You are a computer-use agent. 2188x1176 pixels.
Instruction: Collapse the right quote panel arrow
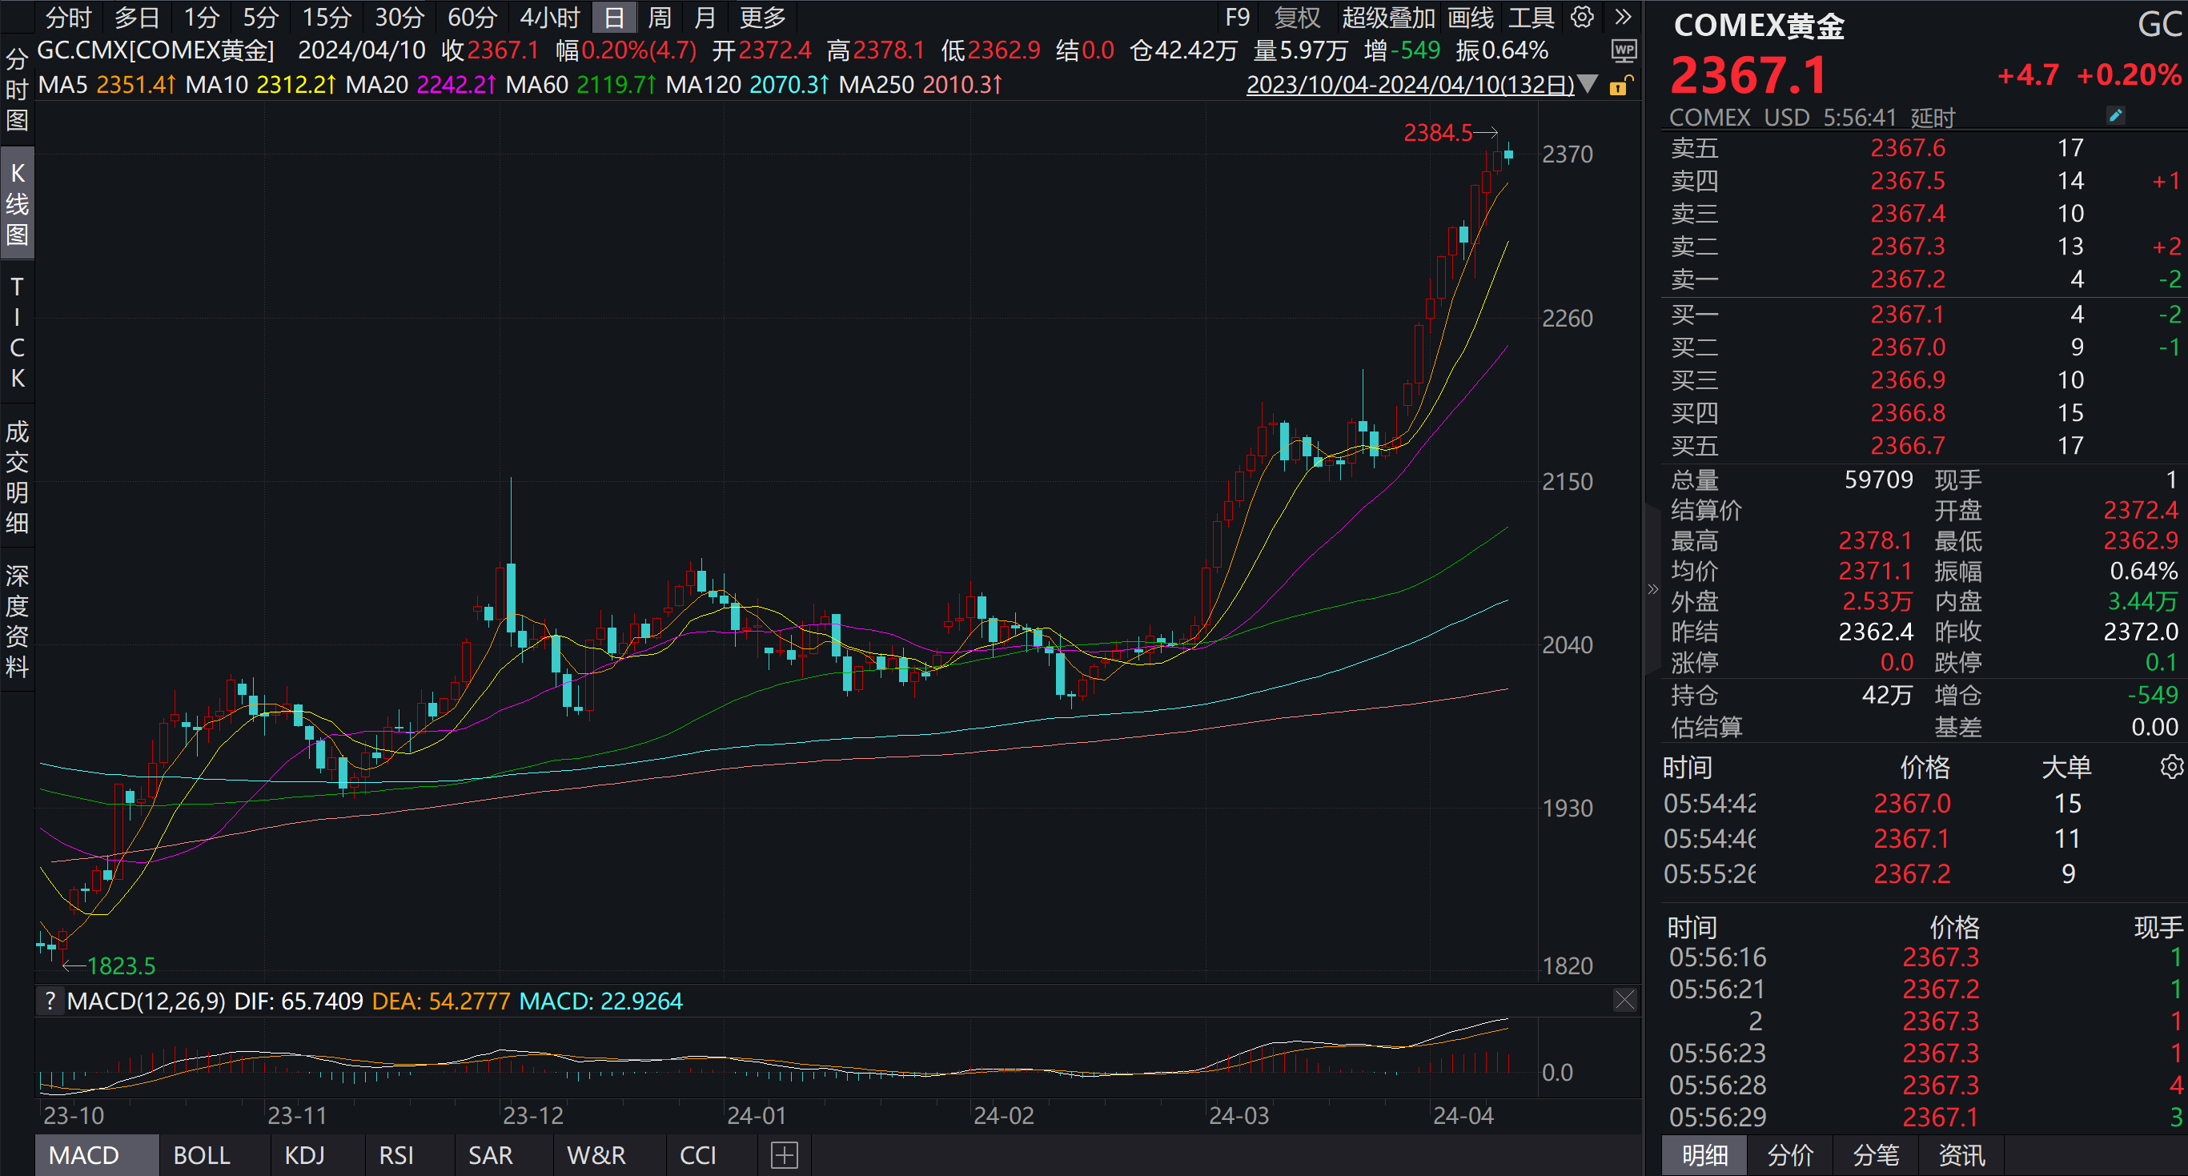(1652, 588)
